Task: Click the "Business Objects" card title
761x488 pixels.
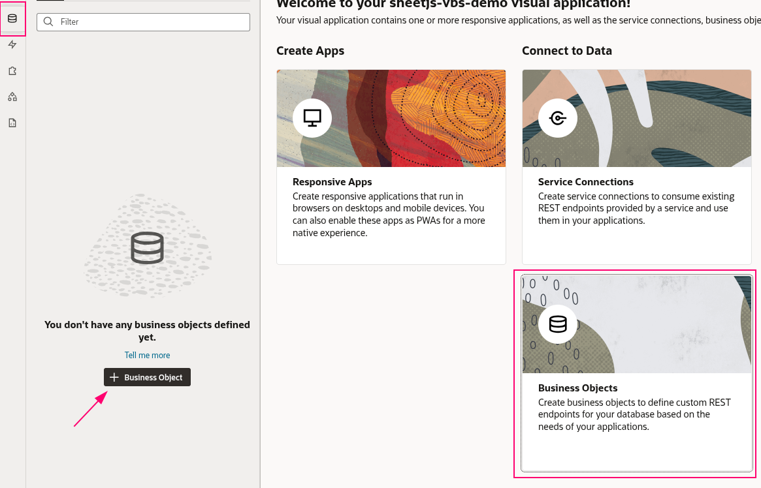Action: (577, 388)
